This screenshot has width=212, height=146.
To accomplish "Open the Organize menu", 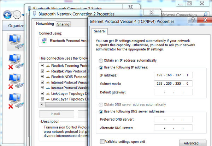I will (x=16, y=26).
